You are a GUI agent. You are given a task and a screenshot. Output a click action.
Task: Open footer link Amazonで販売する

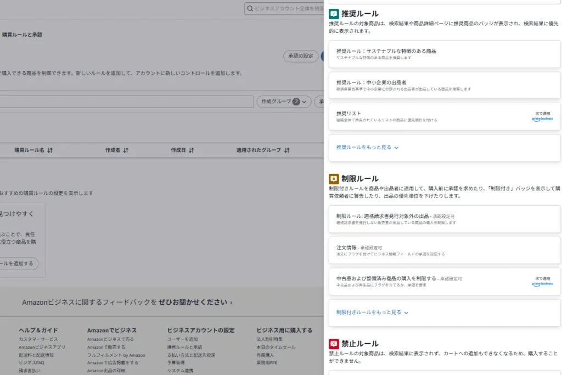[106, 347]
